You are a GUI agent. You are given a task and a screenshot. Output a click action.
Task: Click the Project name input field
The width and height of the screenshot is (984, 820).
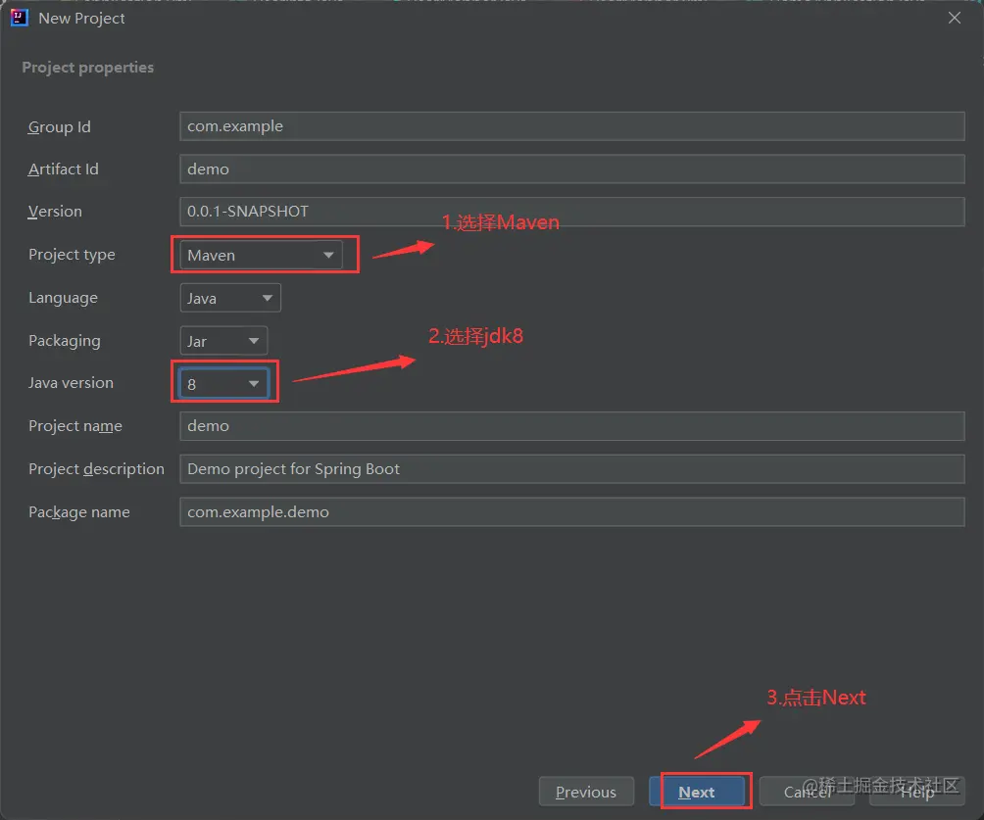(x=571, y=426)
